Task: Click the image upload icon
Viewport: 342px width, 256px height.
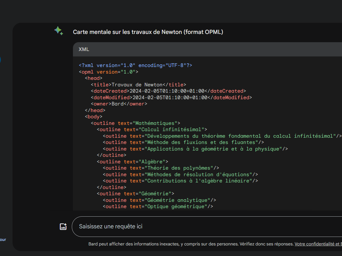Action: click(x=63, y=227)
